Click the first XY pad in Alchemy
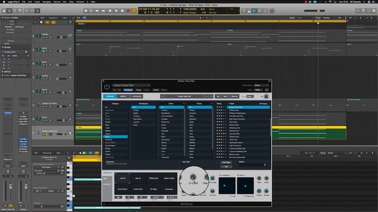This screenshot has height=212, width=378. [x=227, y=186]
